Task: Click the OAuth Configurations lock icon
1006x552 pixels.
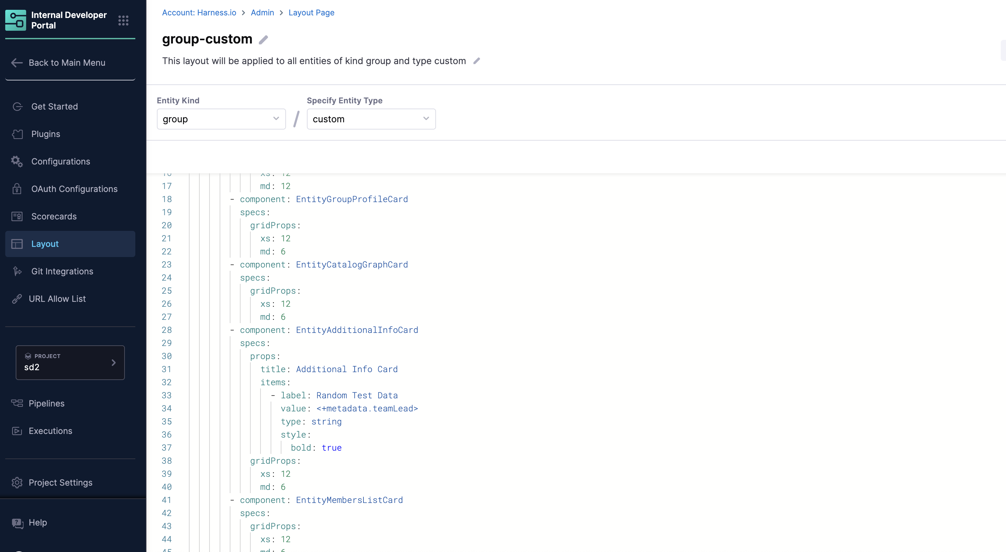Action: click(17, 189)
